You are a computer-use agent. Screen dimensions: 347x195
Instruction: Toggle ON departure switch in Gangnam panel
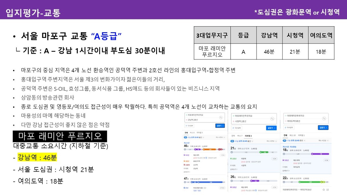click(185, 137)
